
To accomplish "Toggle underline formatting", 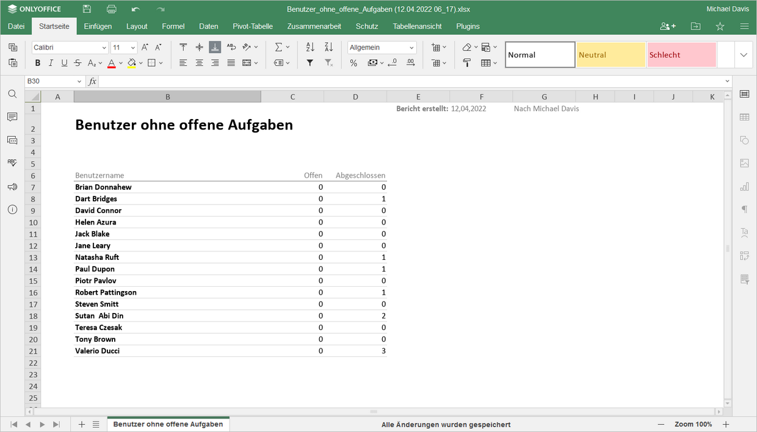I will click(63, 63).
